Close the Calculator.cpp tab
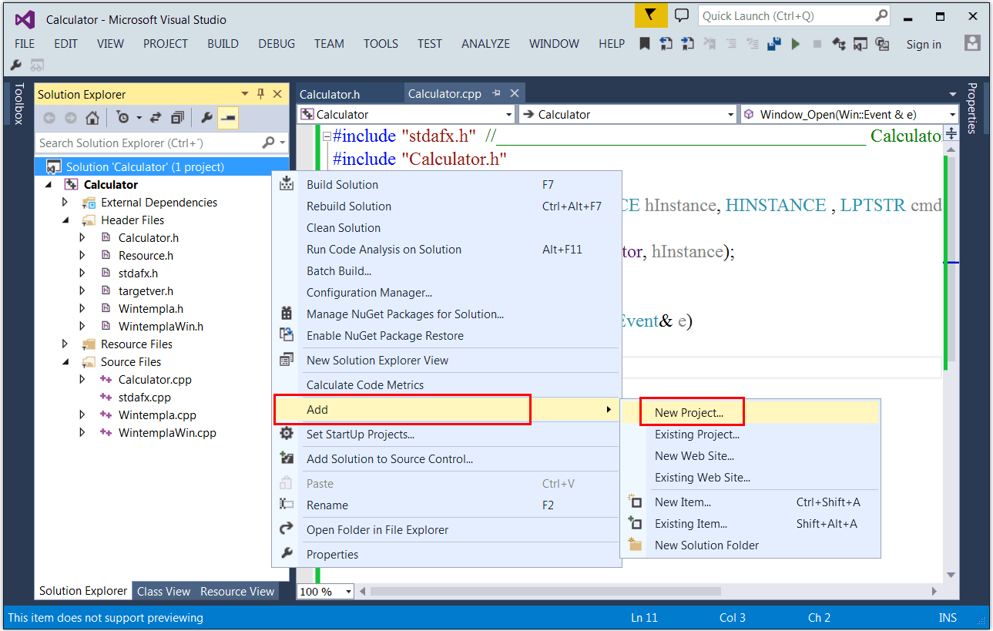This screenshot has width=993, height=631. coord(515,93)
